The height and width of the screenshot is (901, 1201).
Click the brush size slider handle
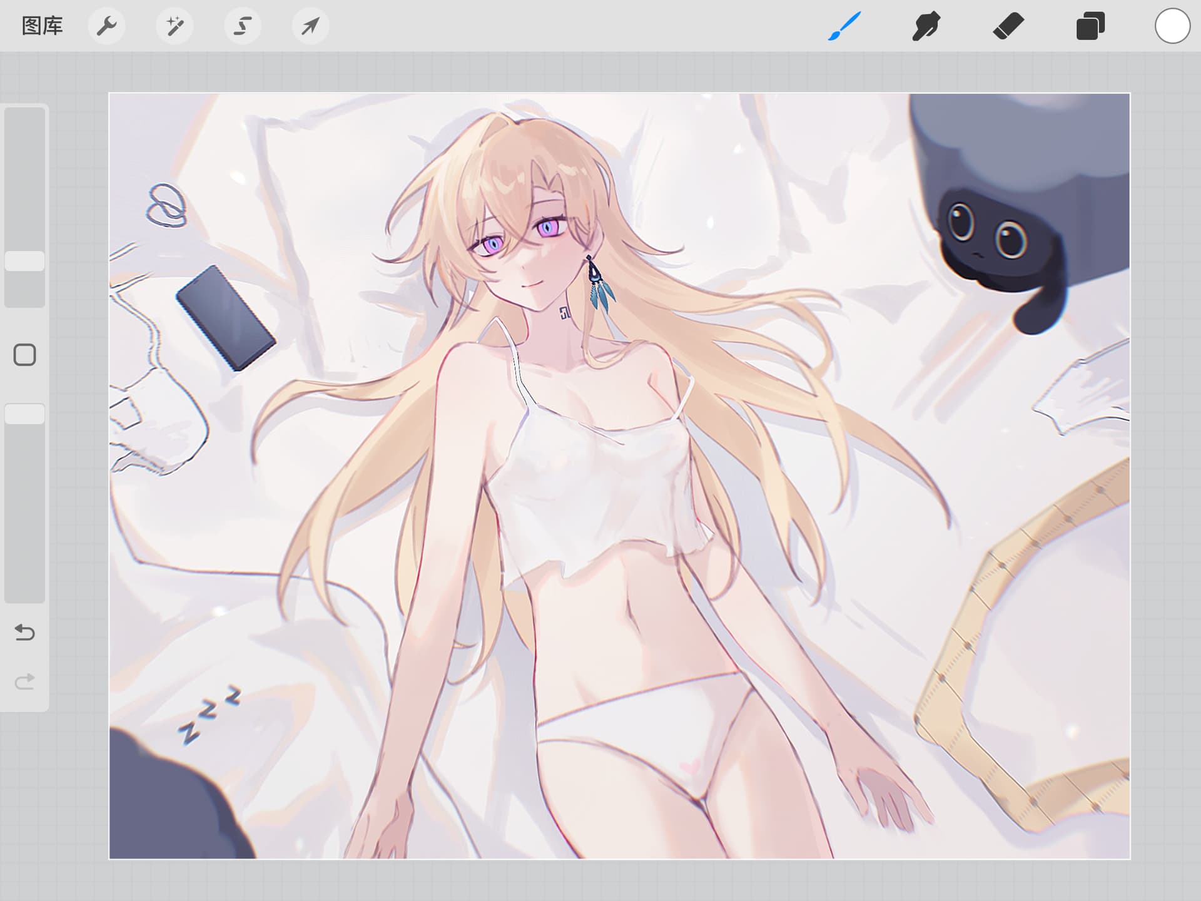25,261
